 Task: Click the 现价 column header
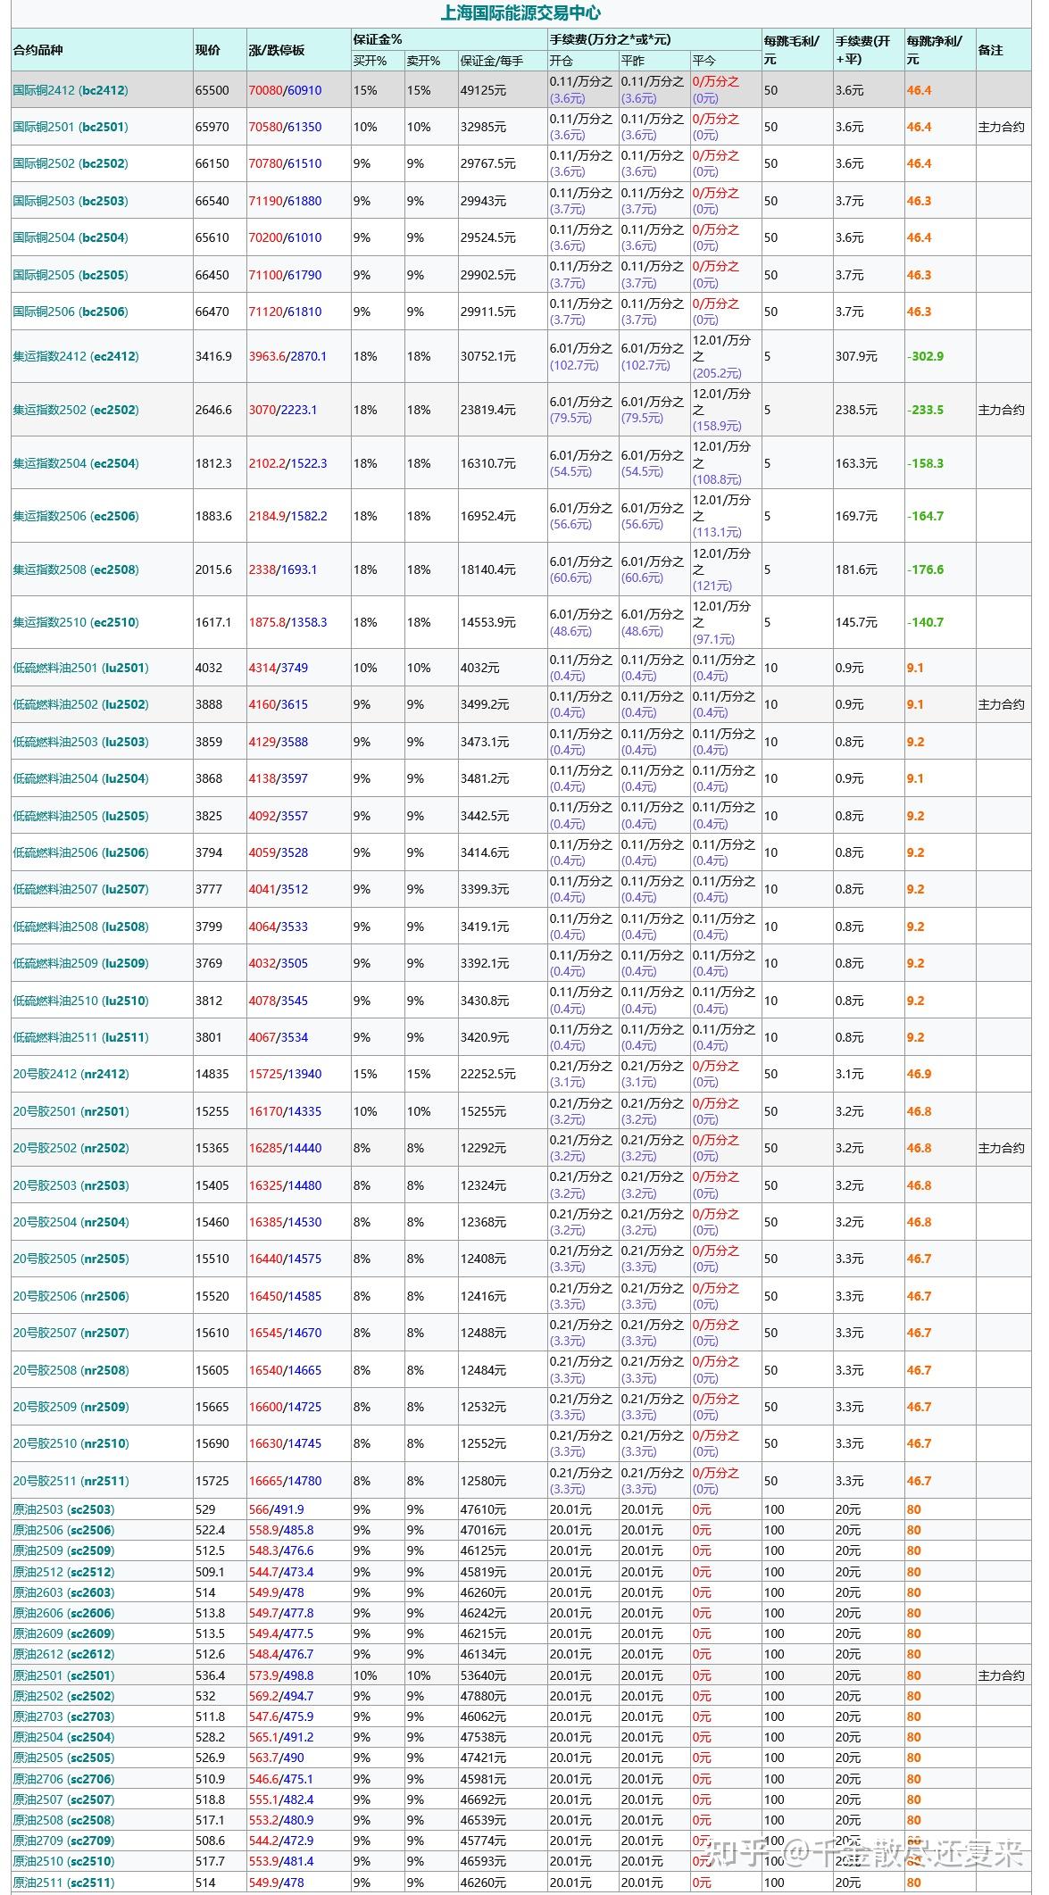point(208,50)
